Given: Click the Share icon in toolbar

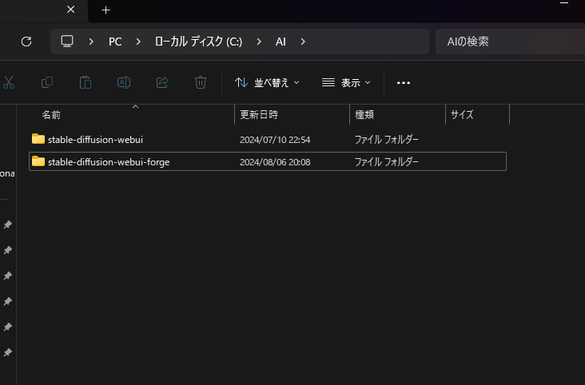Looking at the screenshot, I should point(162,82).
